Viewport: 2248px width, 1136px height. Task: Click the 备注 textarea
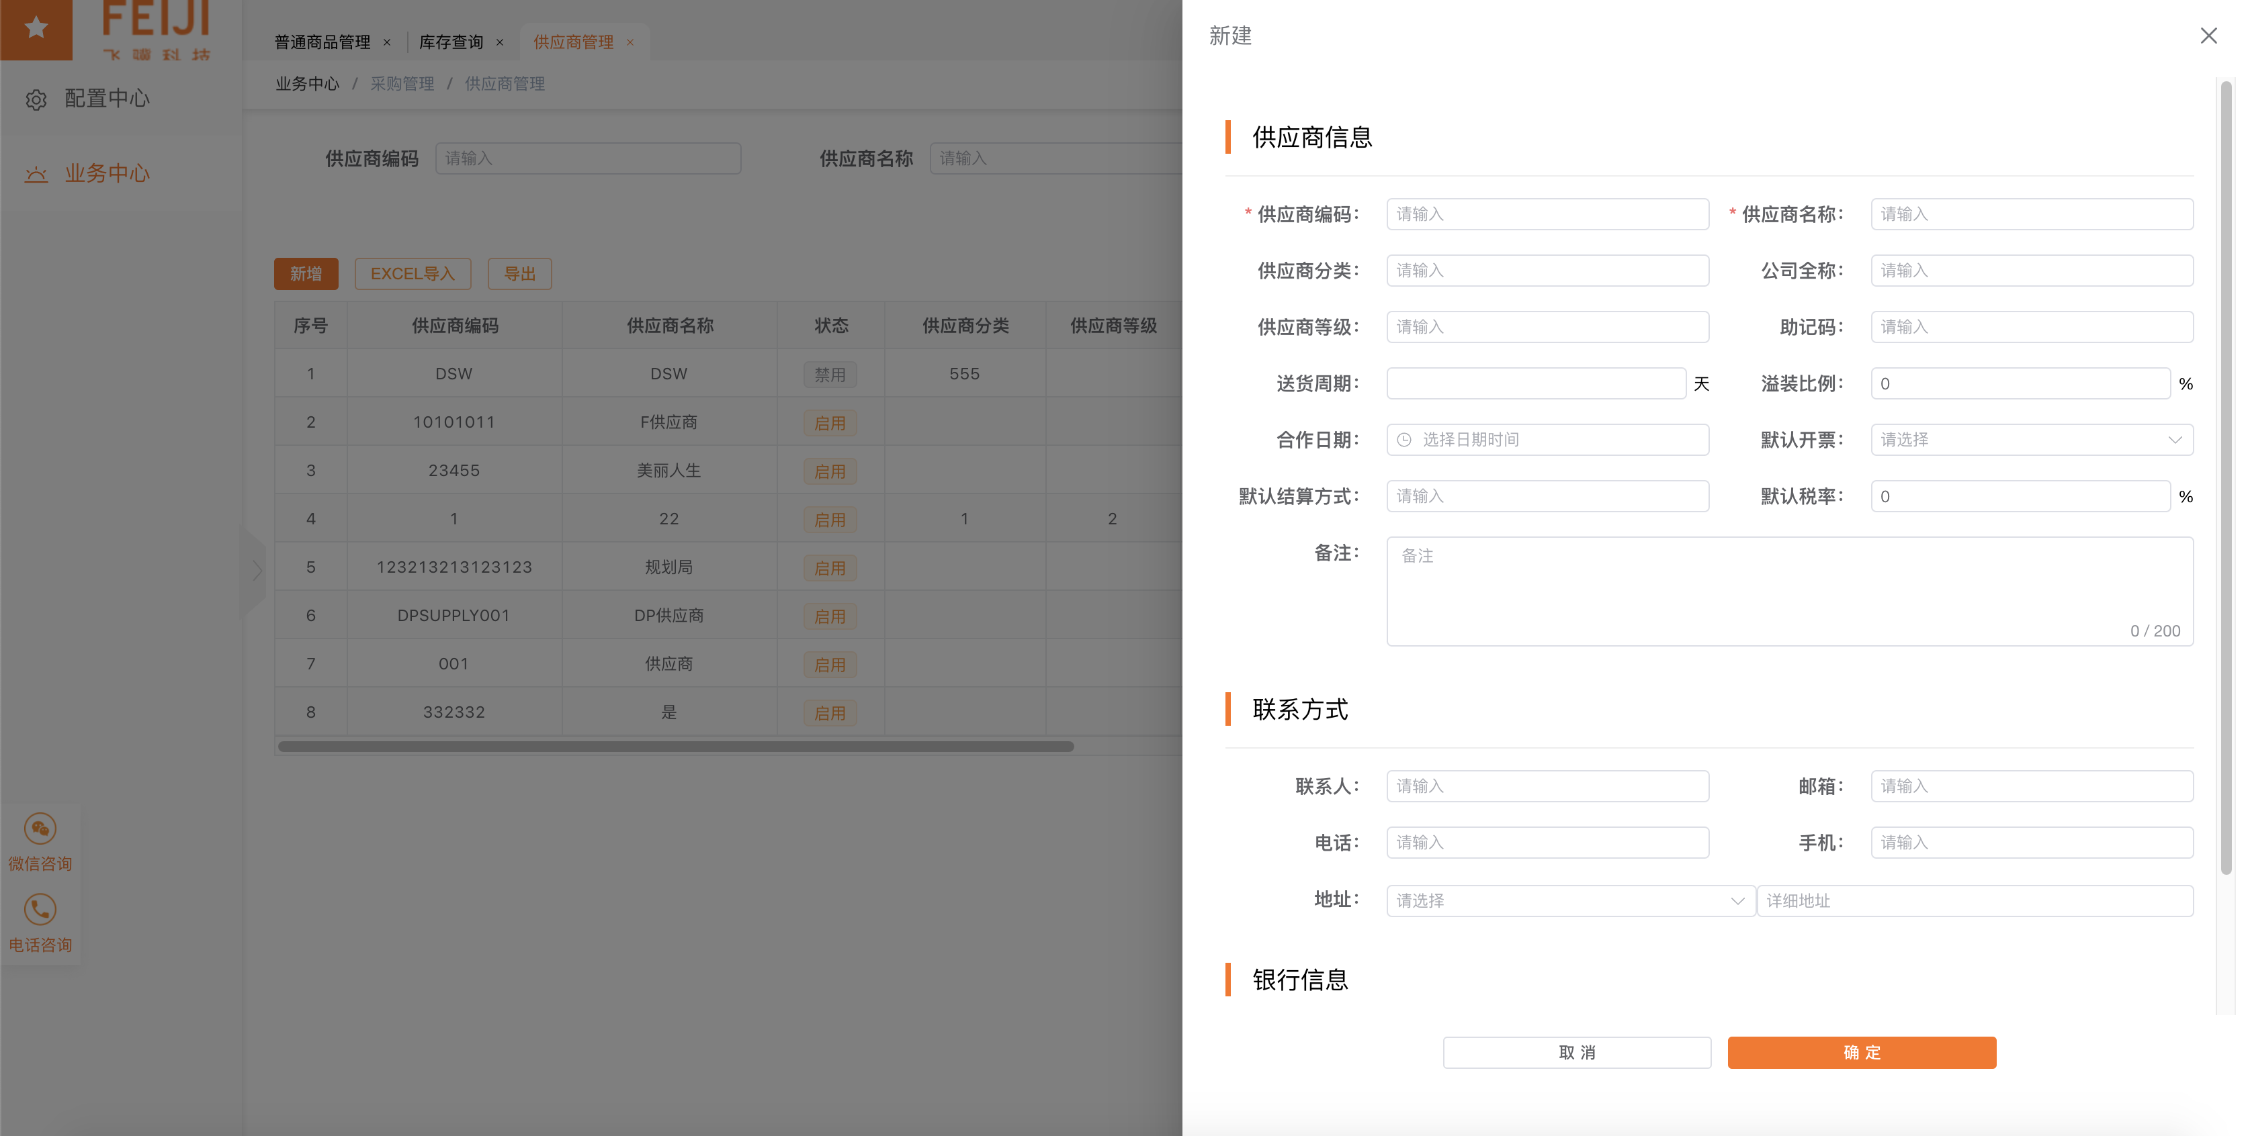pos(1790,591)
